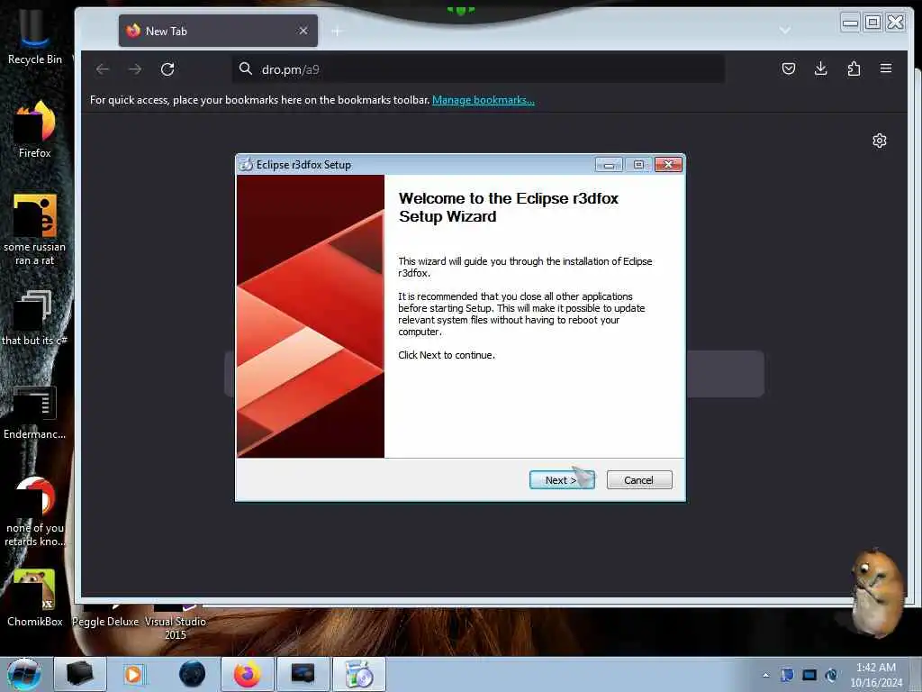Cancel the Eclipse r3dfox Setup wizard
Image resolution: width=922 pixels, height=692 pixels.
click(x=638, y=479)
